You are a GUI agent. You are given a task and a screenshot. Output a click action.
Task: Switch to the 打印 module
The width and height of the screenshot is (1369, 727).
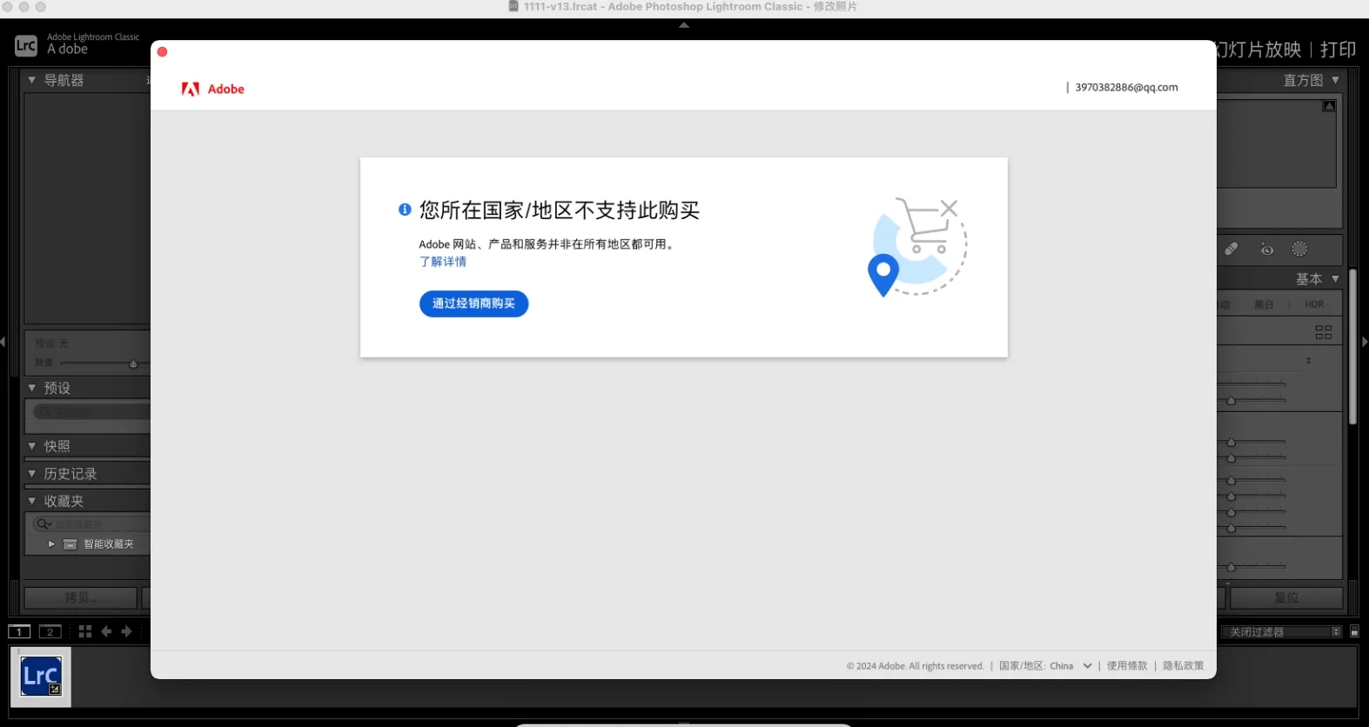(1338, 50)
